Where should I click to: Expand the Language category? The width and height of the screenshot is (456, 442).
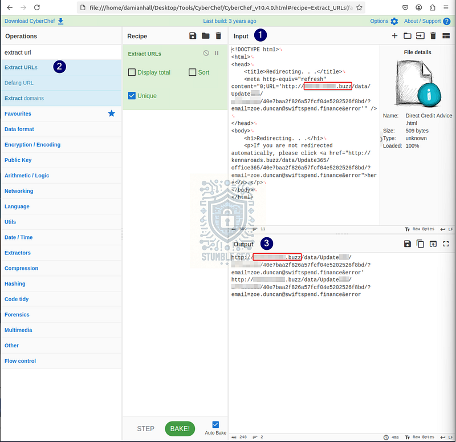click(x=61, y=206)
